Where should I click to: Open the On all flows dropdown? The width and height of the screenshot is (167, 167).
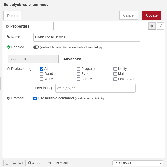coord(138,163)
